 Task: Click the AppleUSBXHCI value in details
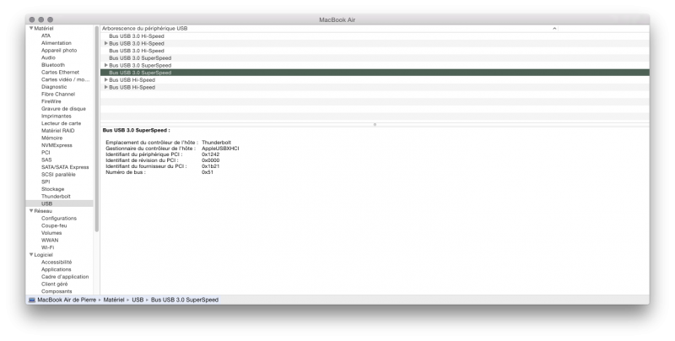tap(220, 149)
